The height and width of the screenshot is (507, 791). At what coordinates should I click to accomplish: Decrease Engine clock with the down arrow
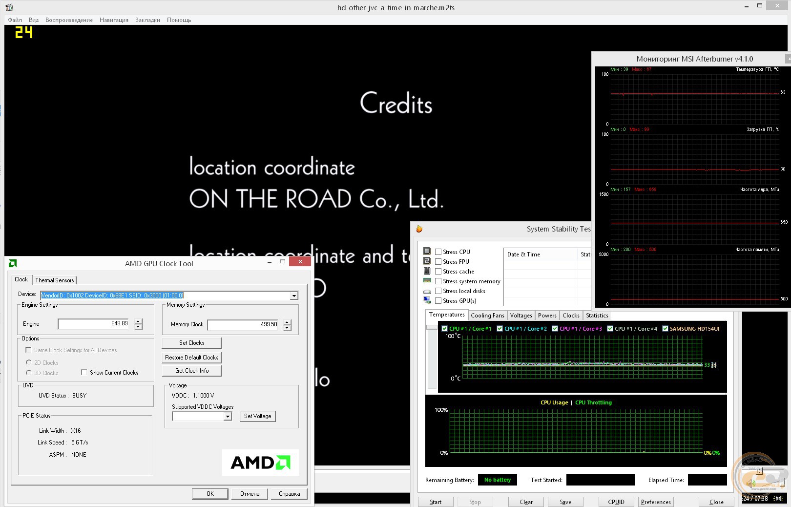pyautogui.click(x=138, y=327)
